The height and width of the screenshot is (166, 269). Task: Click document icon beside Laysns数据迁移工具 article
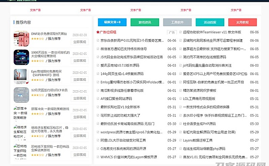click(x=180, y=140)
